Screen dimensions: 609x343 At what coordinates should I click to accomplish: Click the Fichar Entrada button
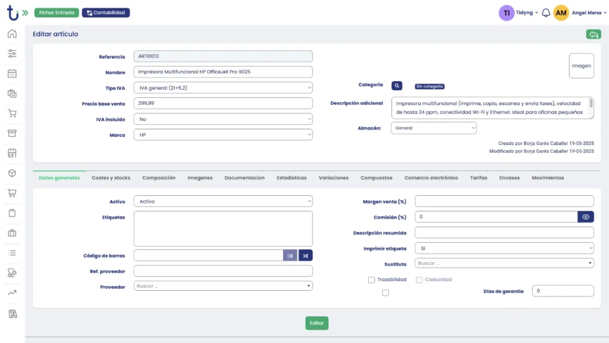56,12
